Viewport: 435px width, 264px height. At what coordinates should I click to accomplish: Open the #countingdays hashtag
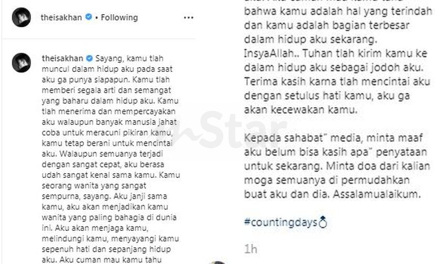pos(280,223)
